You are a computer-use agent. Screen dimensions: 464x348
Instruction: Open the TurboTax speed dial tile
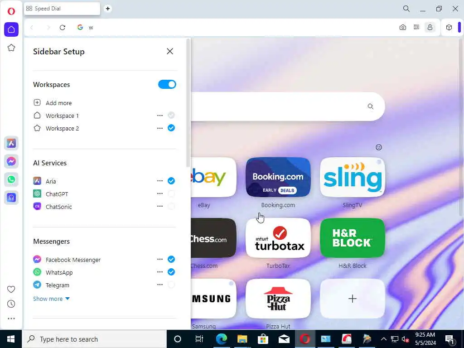[278, 238]
